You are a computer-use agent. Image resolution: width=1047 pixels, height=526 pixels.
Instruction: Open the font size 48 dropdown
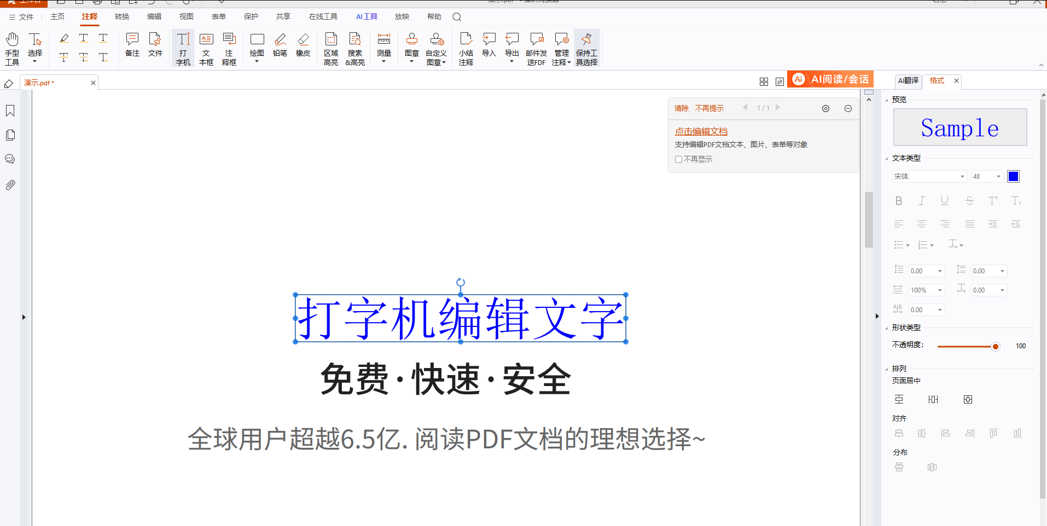click(x=986, y=176)
